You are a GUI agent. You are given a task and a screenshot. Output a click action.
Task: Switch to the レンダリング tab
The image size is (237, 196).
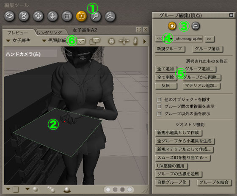(50, 33)
